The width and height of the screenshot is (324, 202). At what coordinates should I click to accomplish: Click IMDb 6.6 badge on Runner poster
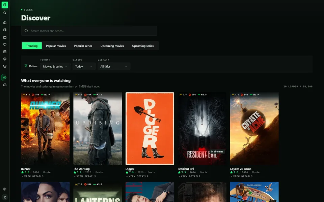coord(26,95)
